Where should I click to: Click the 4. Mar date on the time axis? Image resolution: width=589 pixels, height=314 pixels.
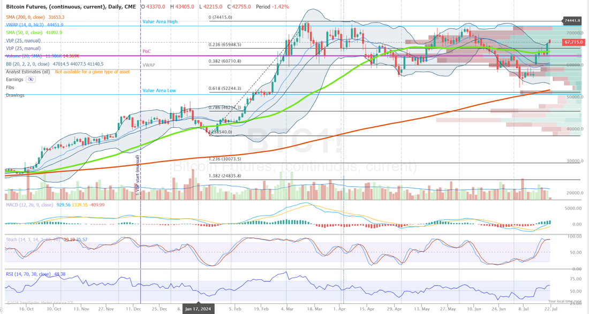pyautogui.click(x=288, y=309)
